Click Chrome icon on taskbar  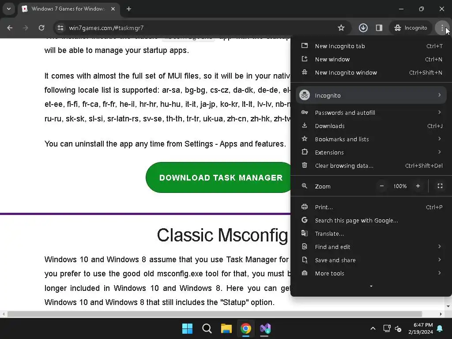pyautogui.click(x=246, y=328)
